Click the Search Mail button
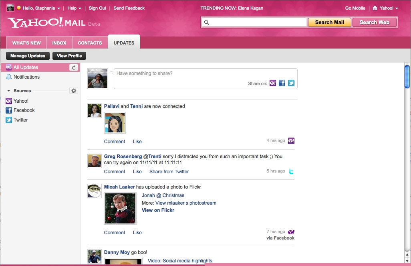 point(330,22)
